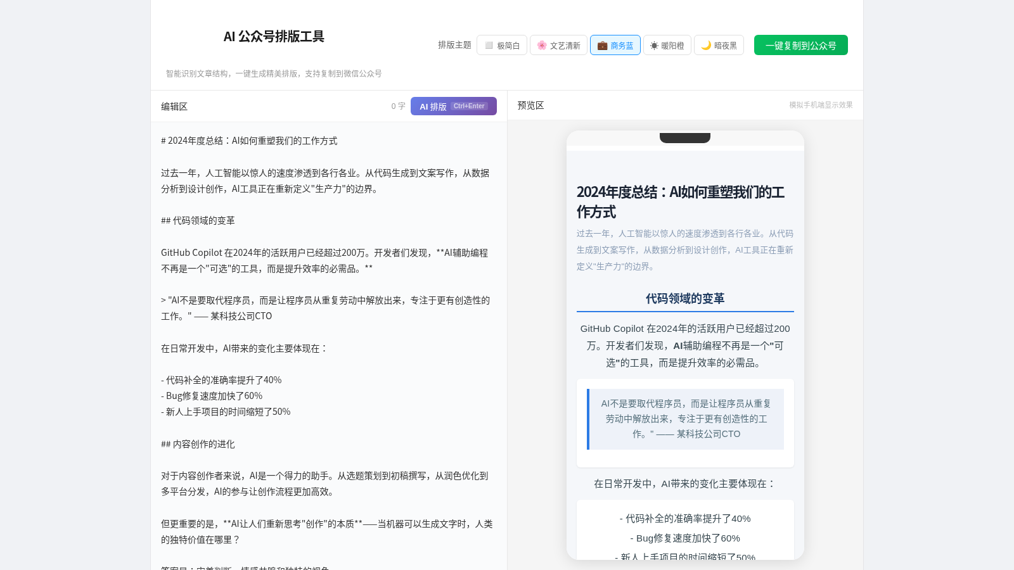This screenshot has height=570, width=1014.
Task: Click the subtitle '智能识别文章结构' description
Action: tap(274, 73)
